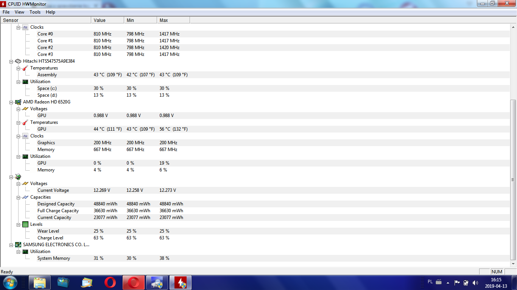Collapse Temperatures under the Hitachi drive

pyautogui.click(x=18, y=68)
